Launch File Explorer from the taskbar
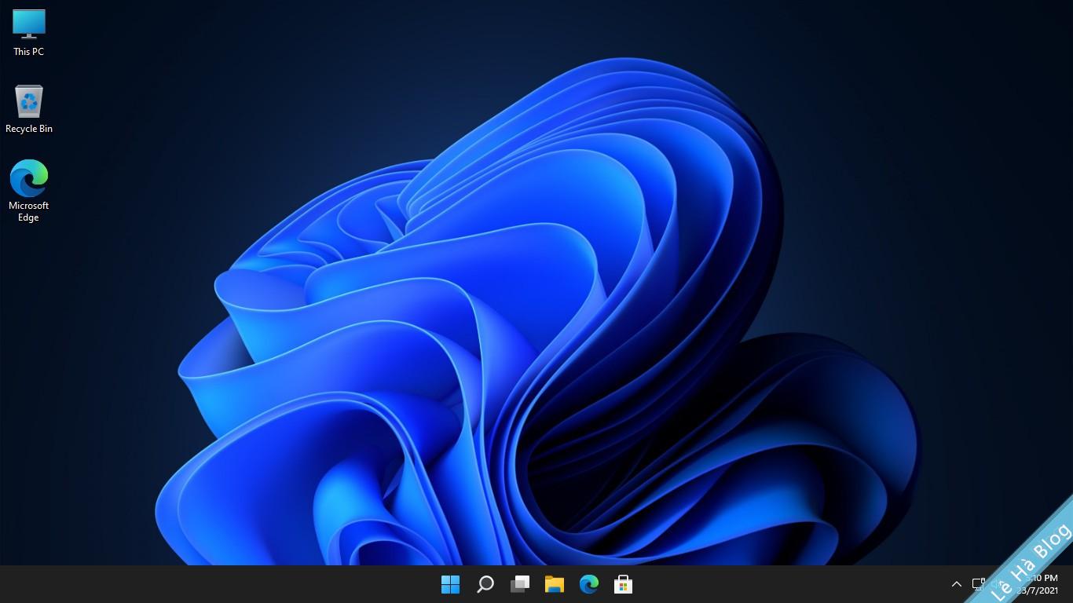The height and width of the screenshot is (603, 1073). (555, 584)
